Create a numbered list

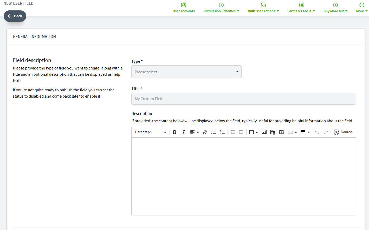point(222,132)
